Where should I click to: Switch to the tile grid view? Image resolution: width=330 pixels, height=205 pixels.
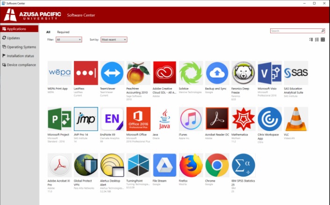[x=323, y=40]
